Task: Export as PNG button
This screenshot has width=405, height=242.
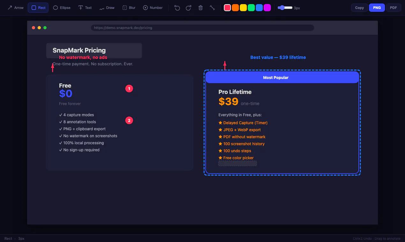Action: [377, 8]
